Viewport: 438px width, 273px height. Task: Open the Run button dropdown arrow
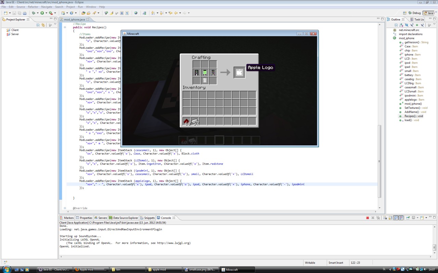pyautogui.click(x=46, y=13)
